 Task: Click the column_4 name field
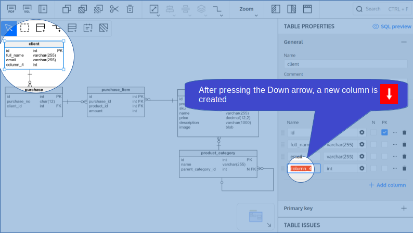(304, 168)
